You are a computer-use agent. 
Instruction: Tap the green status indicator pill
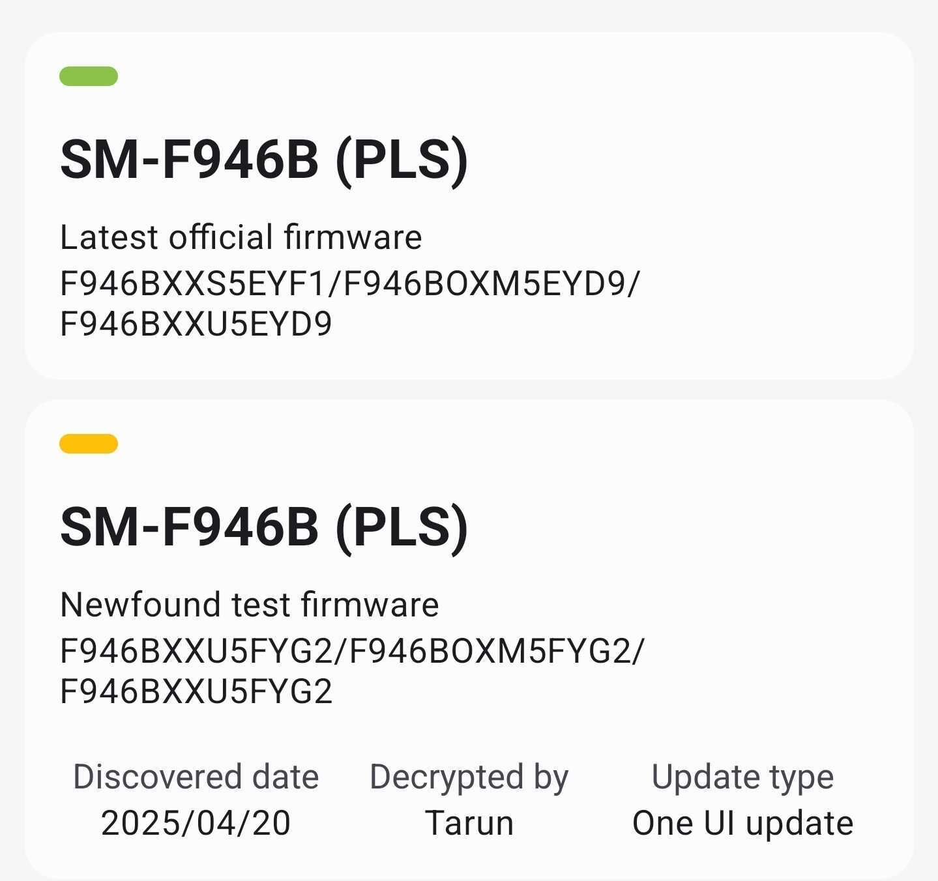coord(89,76)
